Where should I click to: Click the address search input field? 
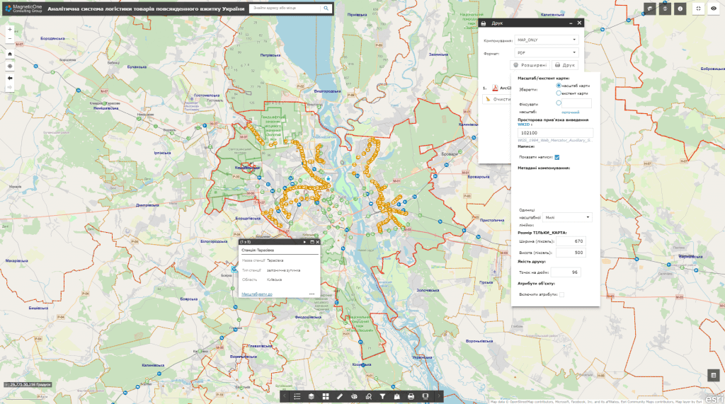point(285,8)
